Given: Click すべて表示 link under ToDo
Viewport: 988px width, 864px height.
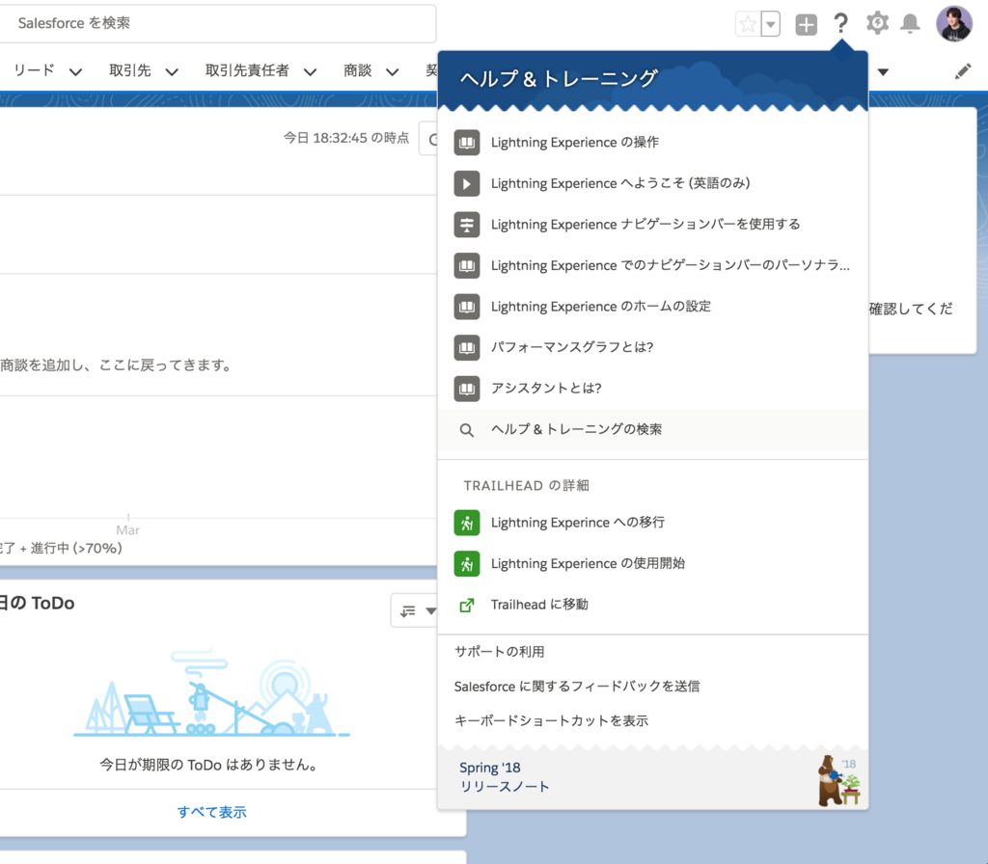Looking at the screenshot, I should (x=211, y=812).
